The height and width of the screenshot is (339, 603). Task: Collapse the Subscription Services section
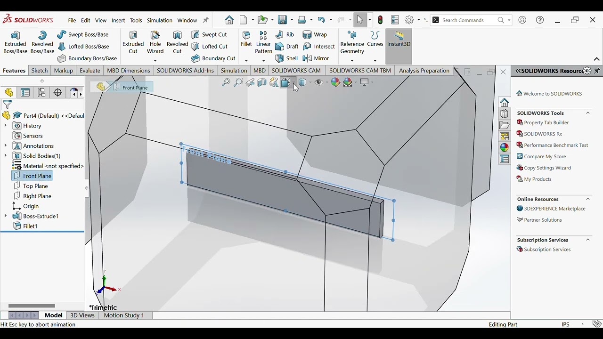588,240
